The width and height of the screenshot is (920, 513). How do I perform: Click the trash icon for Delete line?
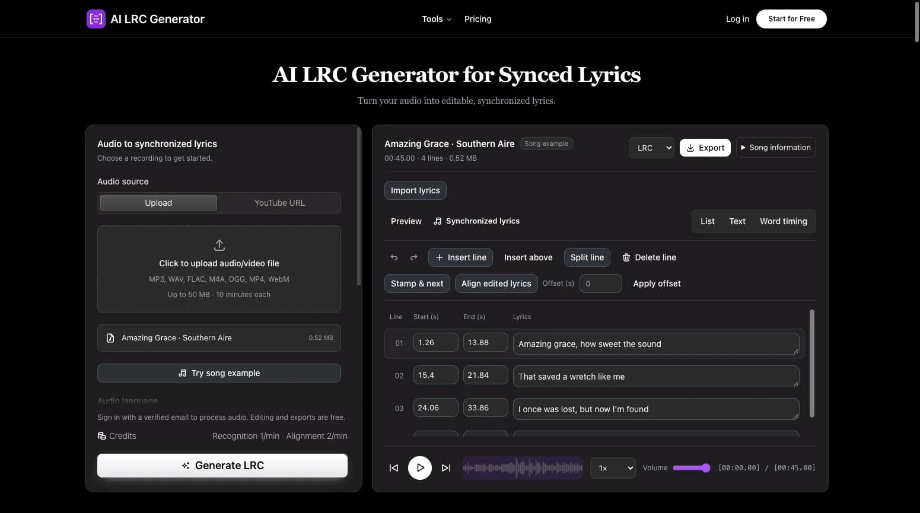pyautogui.click(x=626, y=257)
